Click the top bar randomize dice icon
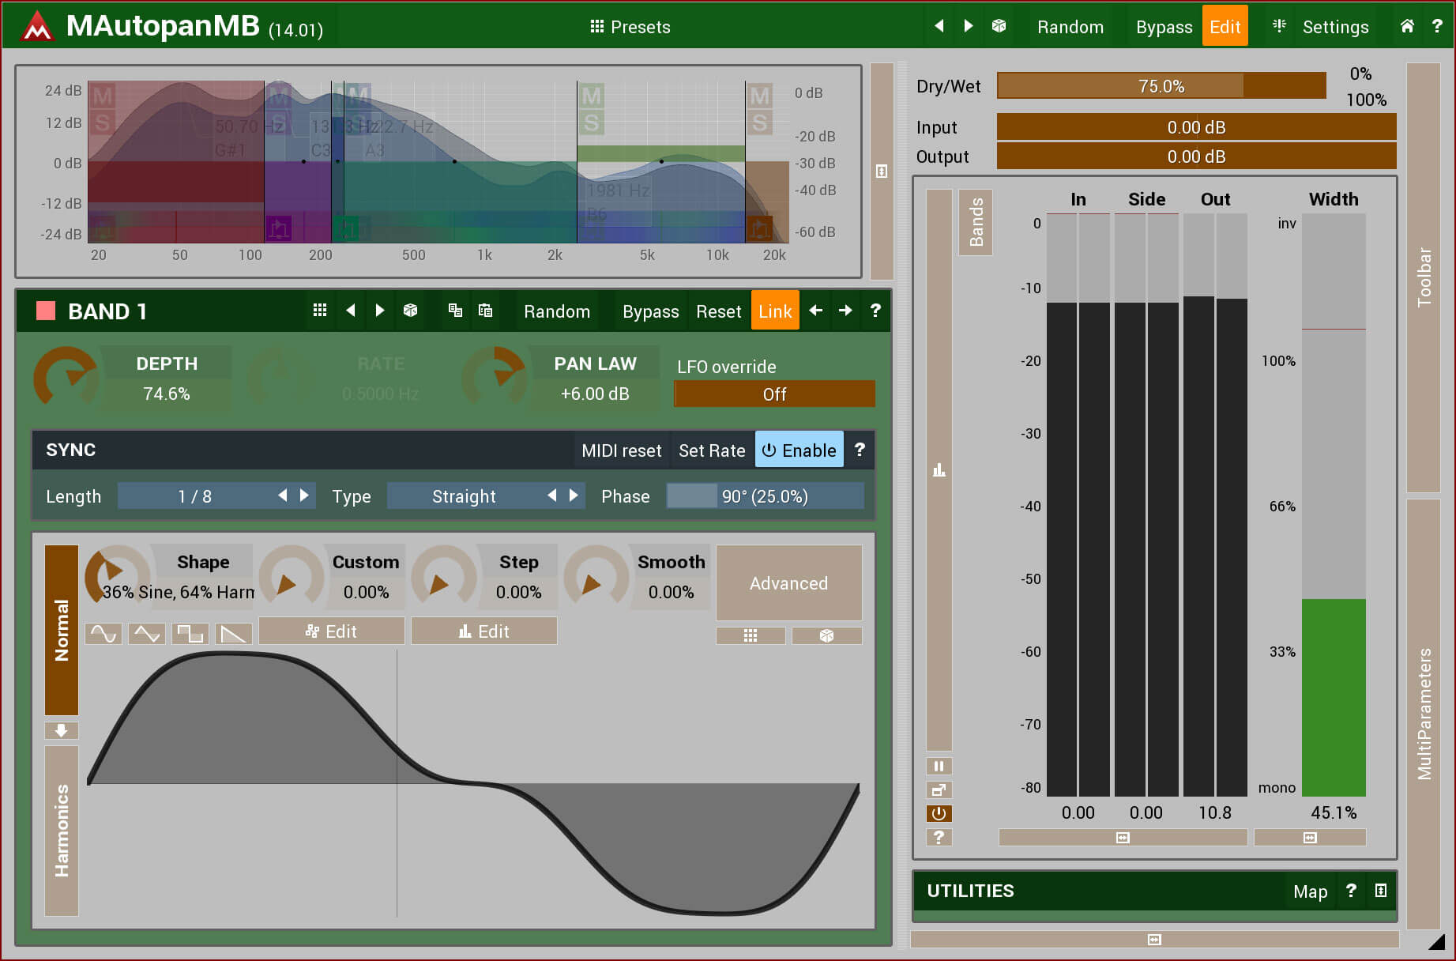1456x961 pixels. pyautogui.click(x=999, y=26)
